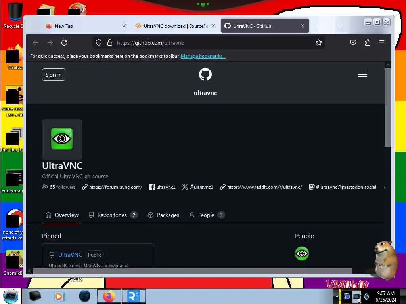Click the repository icon beside pinned UltraVNC
Viewport: 406px width, 304px height.
[x=52, y=255]
